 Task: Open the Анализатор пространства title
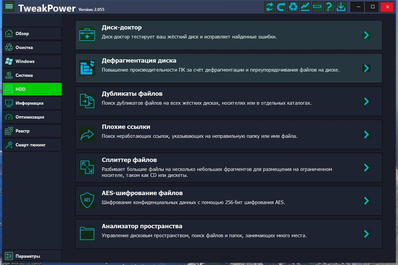pos(142,226)
